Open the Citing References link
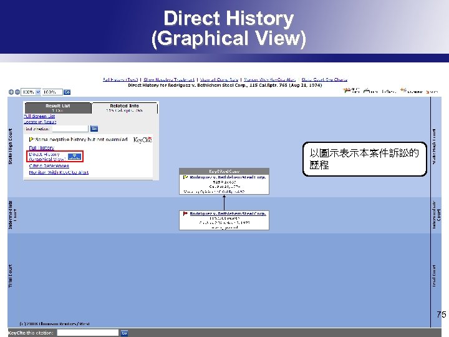 coord(49,165)
